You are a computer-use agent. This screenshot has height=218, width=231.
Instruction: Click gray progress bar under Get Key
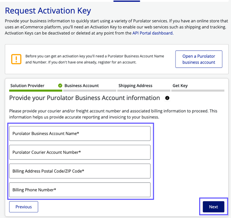point(198,91)
